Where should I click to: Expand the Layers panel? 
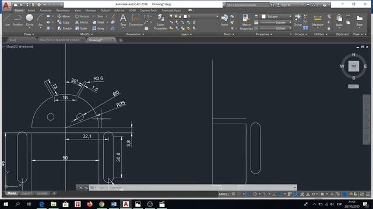tap(186, 34)
